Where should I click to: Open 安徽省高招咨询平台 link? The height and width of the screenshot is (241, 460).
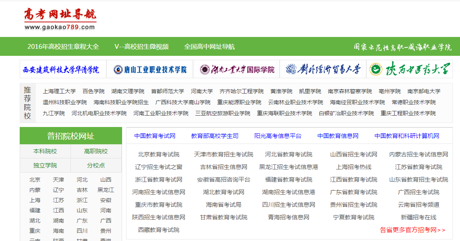click(224, 180)
